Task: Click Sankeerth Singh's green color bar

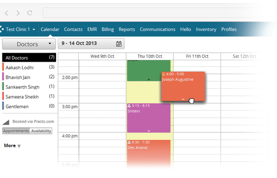Action: tap(3, 86)
